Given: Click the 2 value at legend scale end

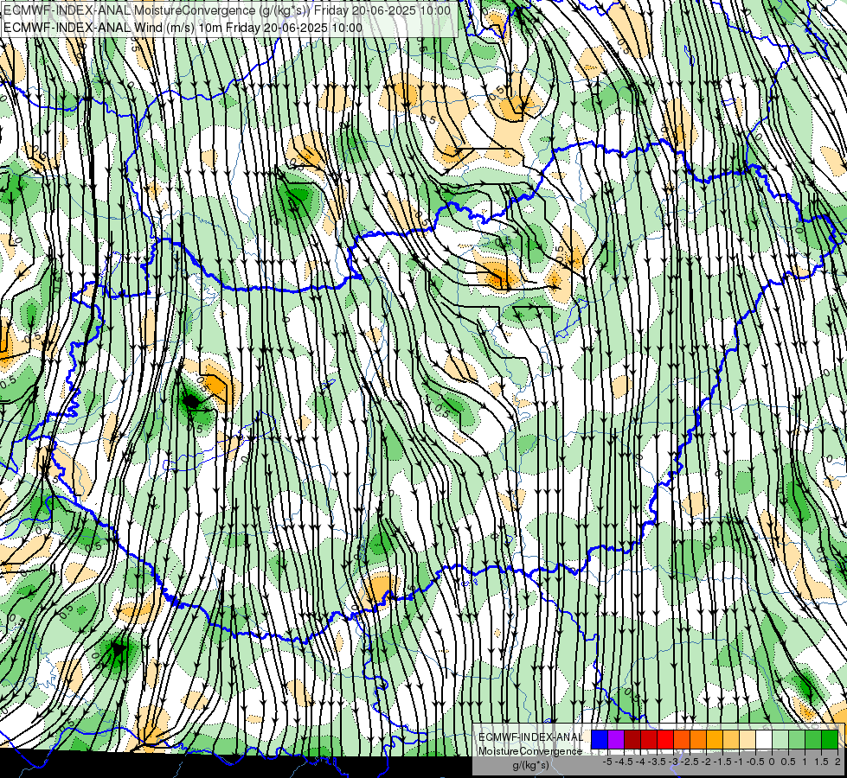Looking at the screenshot, I should pyautogui.click(x=837, y=762).
